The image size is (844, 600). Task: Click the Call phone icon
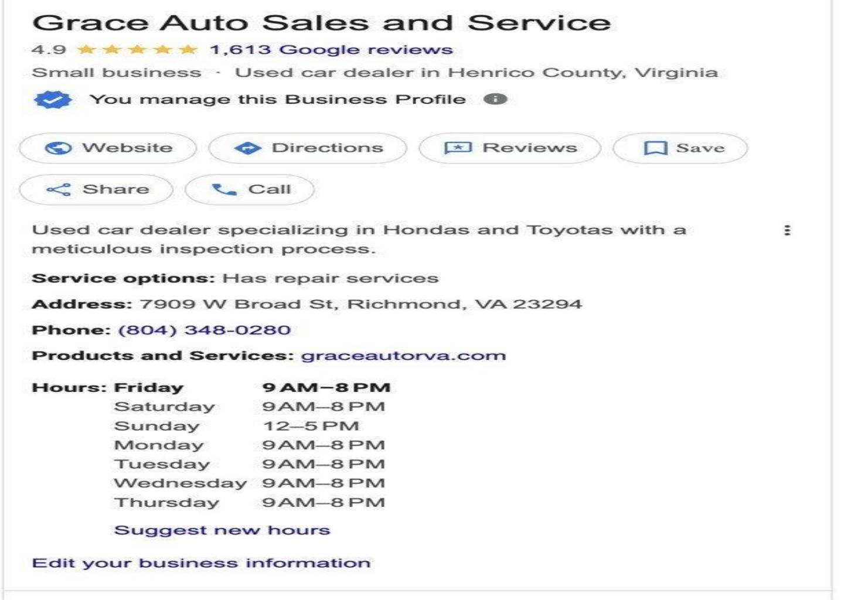point(224,189)
